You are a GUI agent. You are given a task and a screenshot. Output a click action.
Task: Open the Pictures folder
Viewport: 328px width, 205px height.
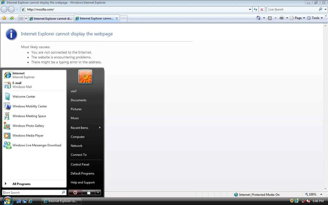tap(85, 109)
